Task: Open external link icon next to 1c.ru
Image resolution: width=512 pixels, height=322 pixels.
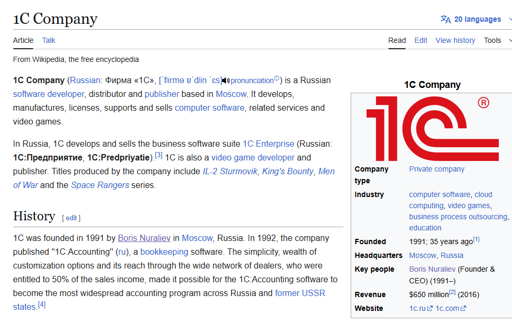Action: click(430, 308)
